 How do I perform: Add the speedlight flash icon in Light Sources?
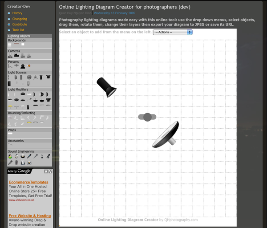[28, 83]
